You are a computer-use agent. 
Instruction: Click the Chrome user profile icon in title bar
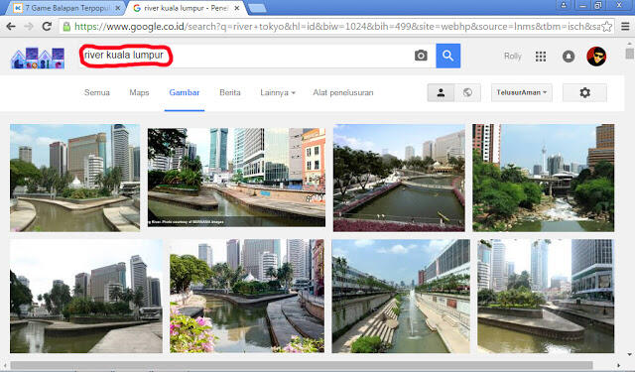pos(564,5)
